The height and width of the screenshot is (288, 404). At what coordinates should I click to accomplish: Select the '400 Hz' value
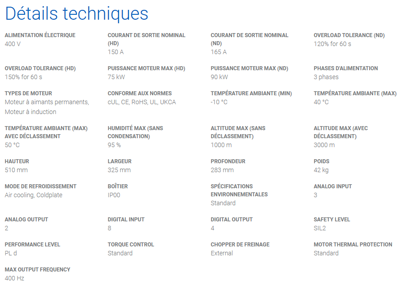click(14, 278)
